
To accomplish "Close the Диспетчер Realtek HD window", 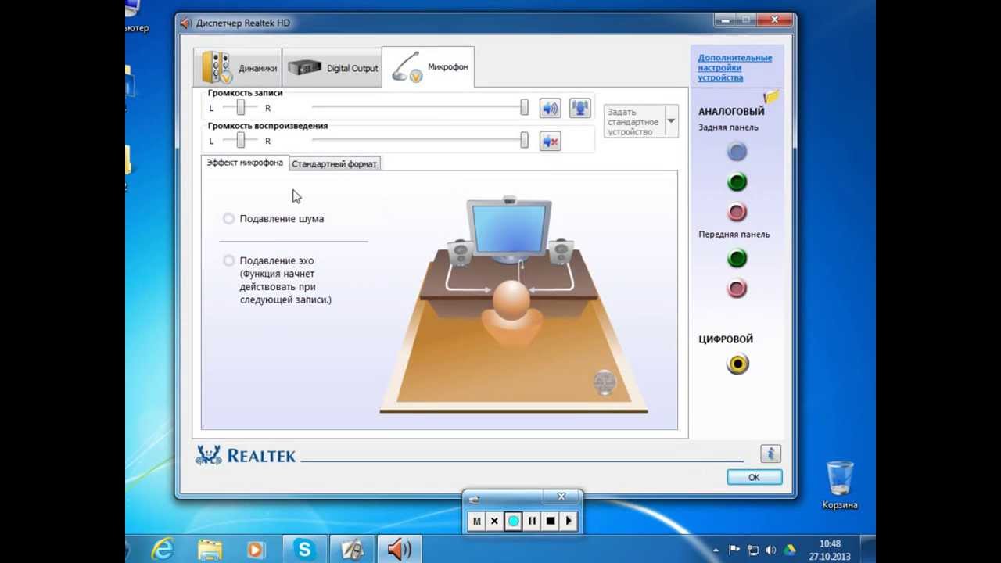I will 774,20.
